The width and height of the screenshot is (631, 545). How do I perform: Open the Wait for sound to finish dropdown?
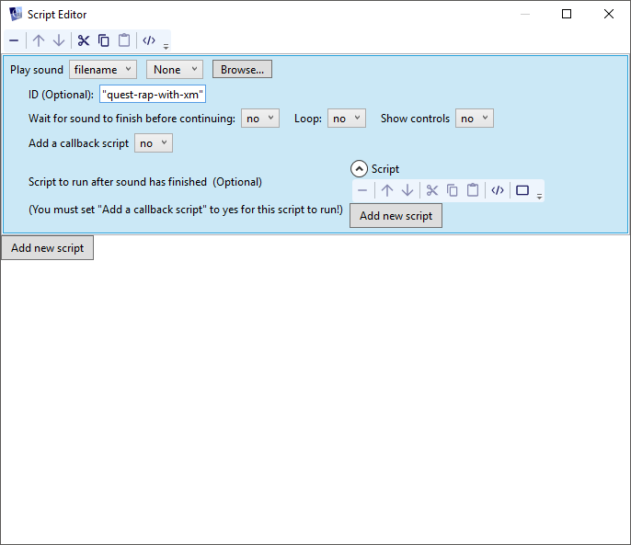(260, 119)
